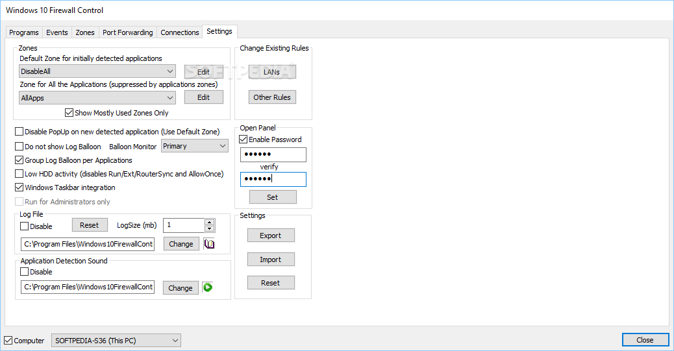
Task: Increase LogSize with up arrow
Action: click(x=209, y=222)
